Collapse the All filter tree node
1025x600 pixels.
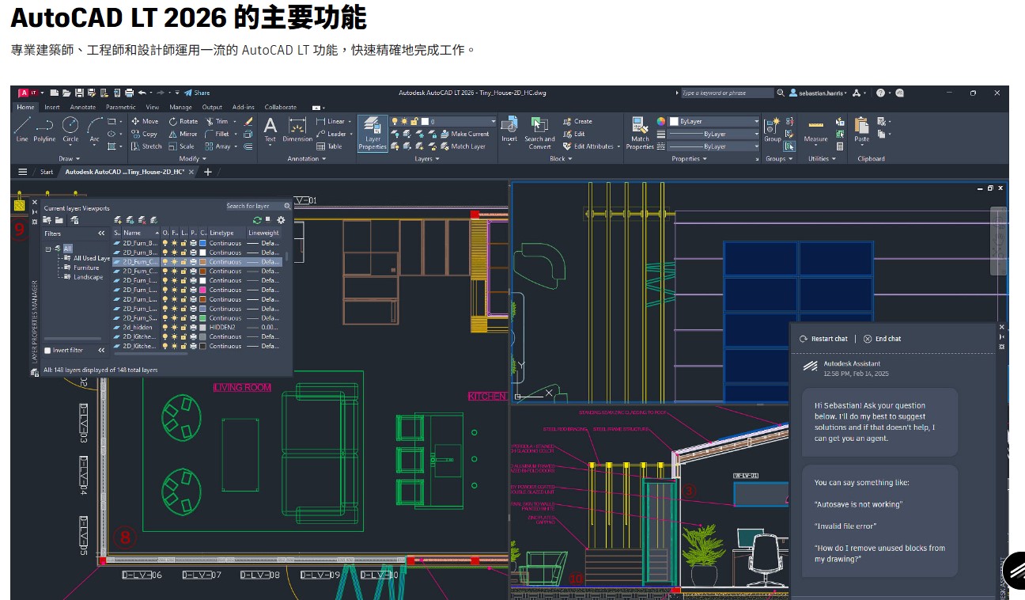(x=48, y=249)
